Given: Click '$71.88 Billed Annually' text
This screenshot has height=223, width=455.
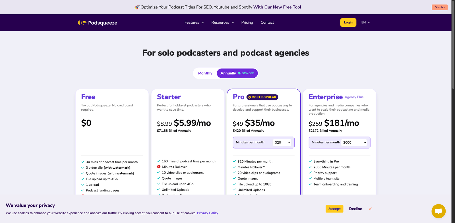Looking at the screenshot, I should 174,131.
